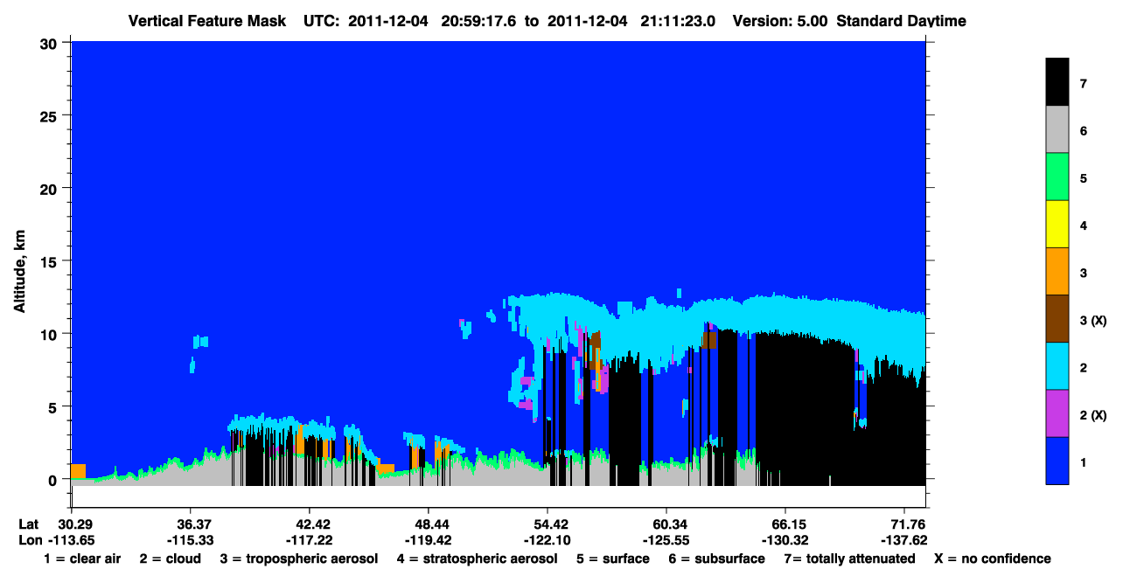
Task: Click the 'Lon' row label
Action: coord(29,540)
